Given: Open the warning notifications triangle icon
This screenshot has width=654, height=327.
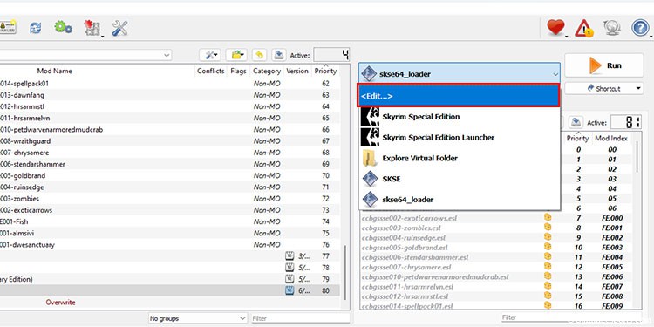Looking at the screenshot, I should (x=583, y=29).
